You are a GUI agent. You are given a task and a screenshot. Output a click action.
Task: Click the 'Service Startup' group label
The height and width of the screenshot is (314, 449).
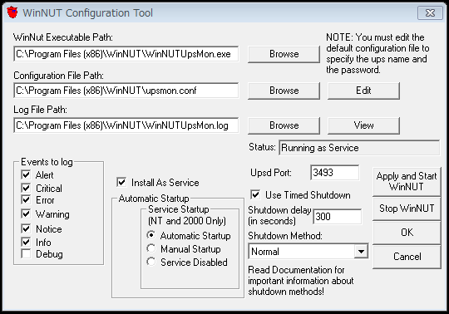click(179, 209)
